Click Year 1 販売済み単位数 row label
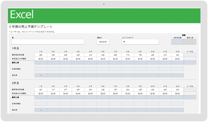The height and width of the screenshot is (122, 208). point(18,55)
